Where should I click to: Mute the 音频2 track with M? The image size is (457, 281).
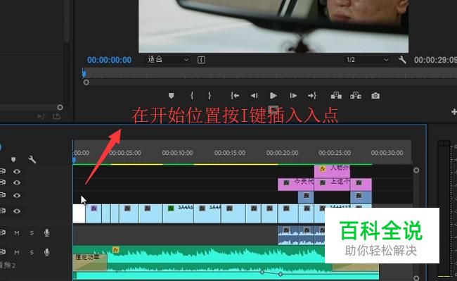click(17, 252)
